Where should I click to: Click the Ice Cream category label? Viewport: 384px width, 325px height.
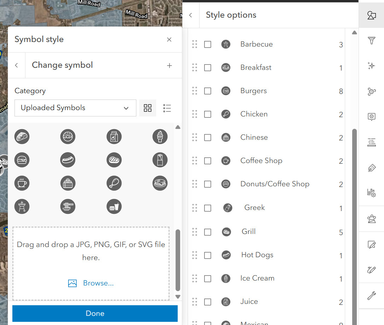pos(257,278)
